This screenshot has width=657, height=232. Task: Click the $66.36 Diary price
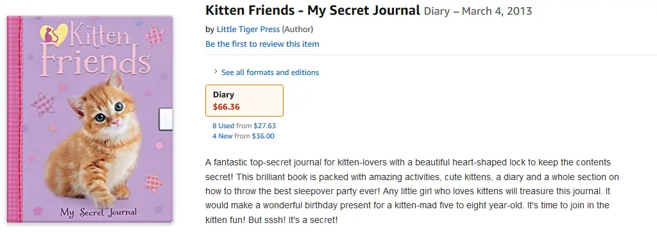pos(226,107)
